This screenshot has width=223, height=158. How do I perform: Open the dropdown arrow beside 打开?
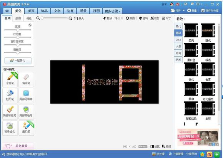click(x=184, y=11)
